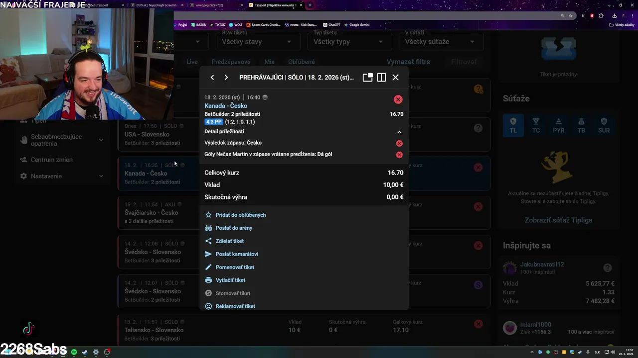The image size is (638, 358).
Task: Click star icon next to Pridať do obľúbených
Action: [x=208, y=215]
